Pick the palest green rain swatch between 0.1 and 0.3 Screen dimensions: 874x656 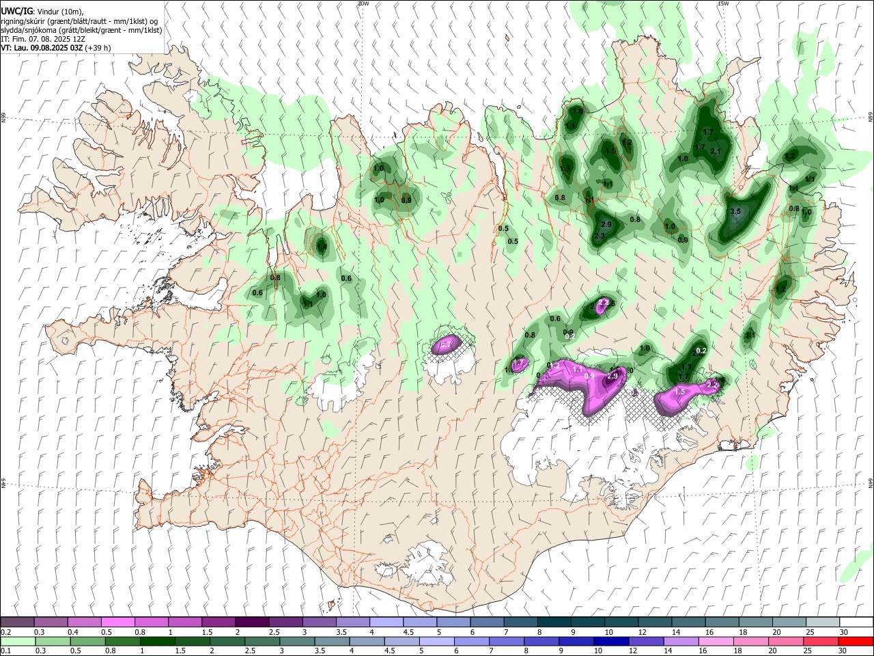point(17,642)
